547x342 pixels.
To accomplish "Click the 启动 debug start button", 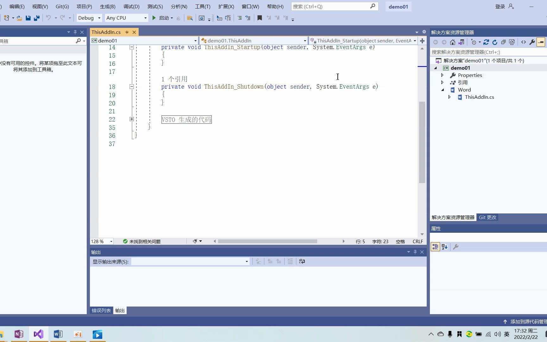I will (162, 18).
